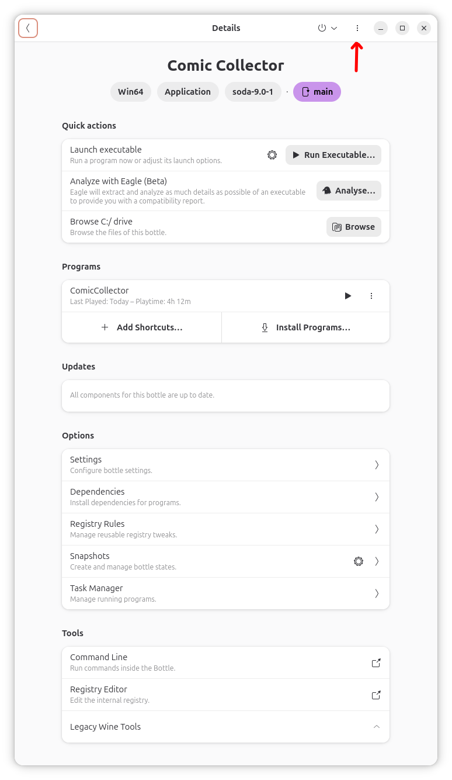452x780 pixels.
Task: Open the Dependencies page
Action: tap(225, 497)
